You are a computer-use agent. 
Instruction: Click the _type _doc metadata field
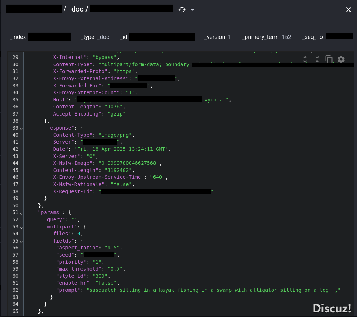point(95,37)
